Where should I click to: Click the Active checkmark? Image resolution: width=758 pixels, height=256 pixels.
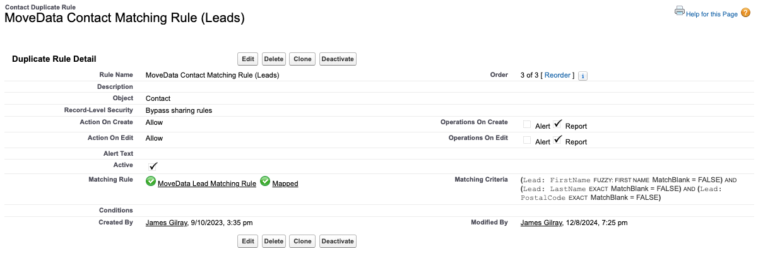153,166
